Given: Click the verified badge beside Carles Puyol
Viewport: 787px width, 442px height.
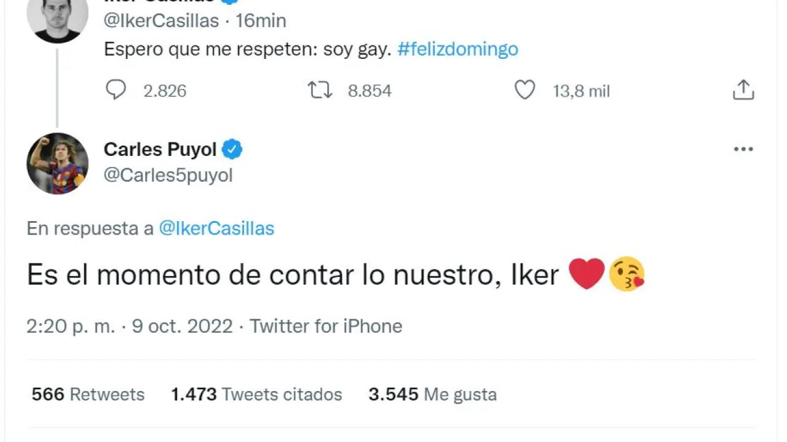Looking at the screenshot, I should tap(232, 149).
